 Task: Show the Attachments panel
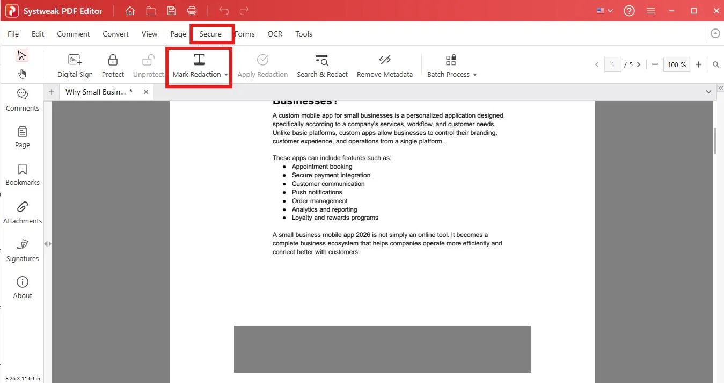[23, 213]
